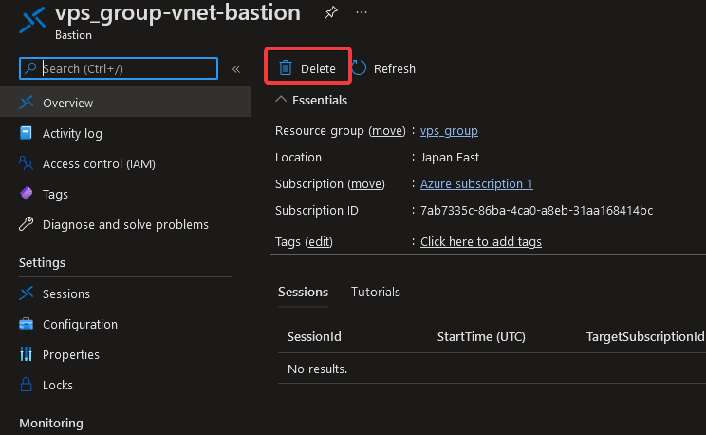The height and width of the screenshot is (435, 706).
Task: Click the Delete trash can icon
Action: tap(286, 68)
